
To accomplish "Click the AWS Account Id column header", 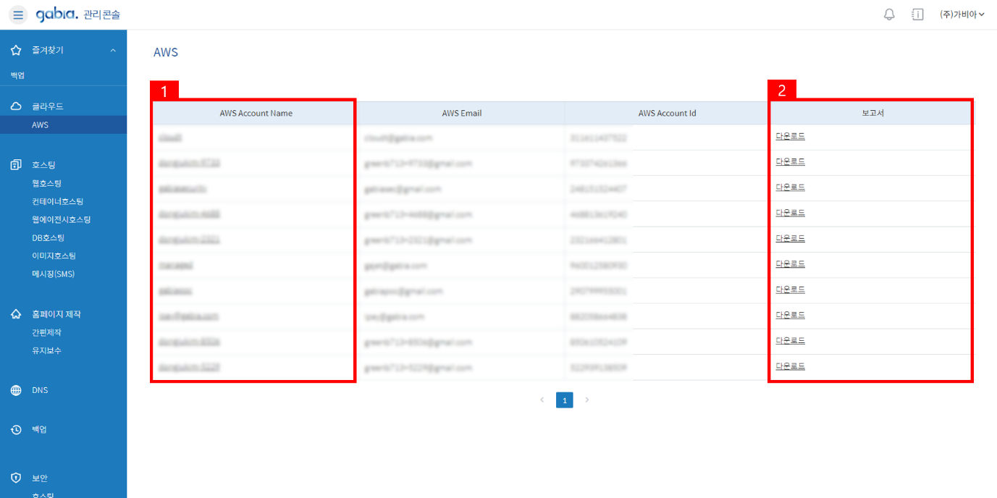I will coord(667,113).
